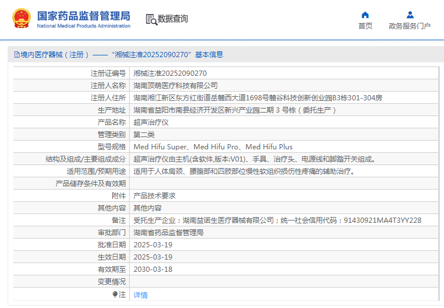Select expiry date 2030-03-18
Viewport: 444px width, 308px height.
pyautogui.click(x=152, y=269)
